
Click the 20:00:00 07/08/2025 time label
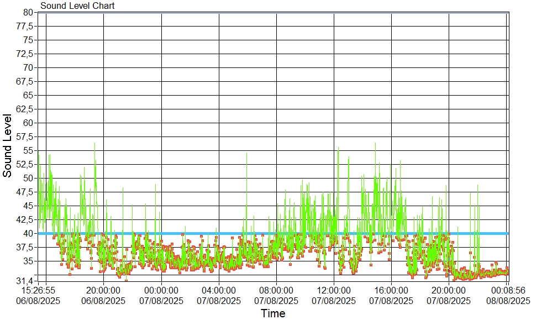click(x=448, y=290)
